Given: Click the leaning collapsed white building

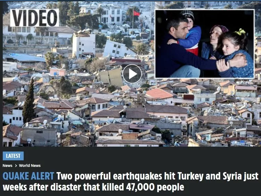Looking at the screenshot, I should (x=118, y=49).
